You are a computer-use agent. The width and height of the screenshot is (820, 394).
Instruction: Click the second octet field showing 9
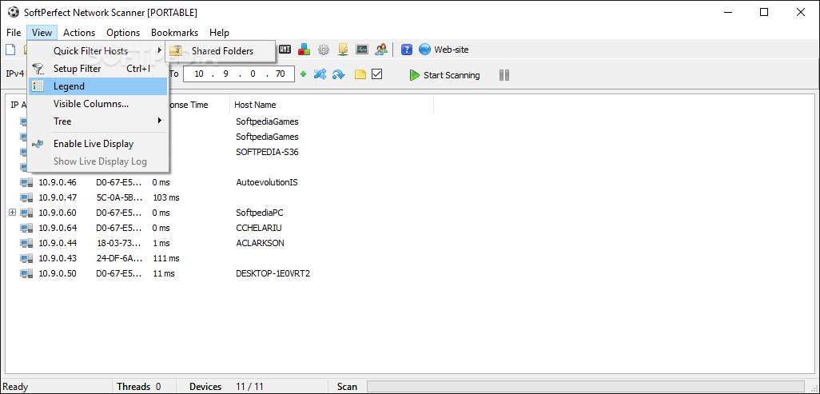pos(226,74)
